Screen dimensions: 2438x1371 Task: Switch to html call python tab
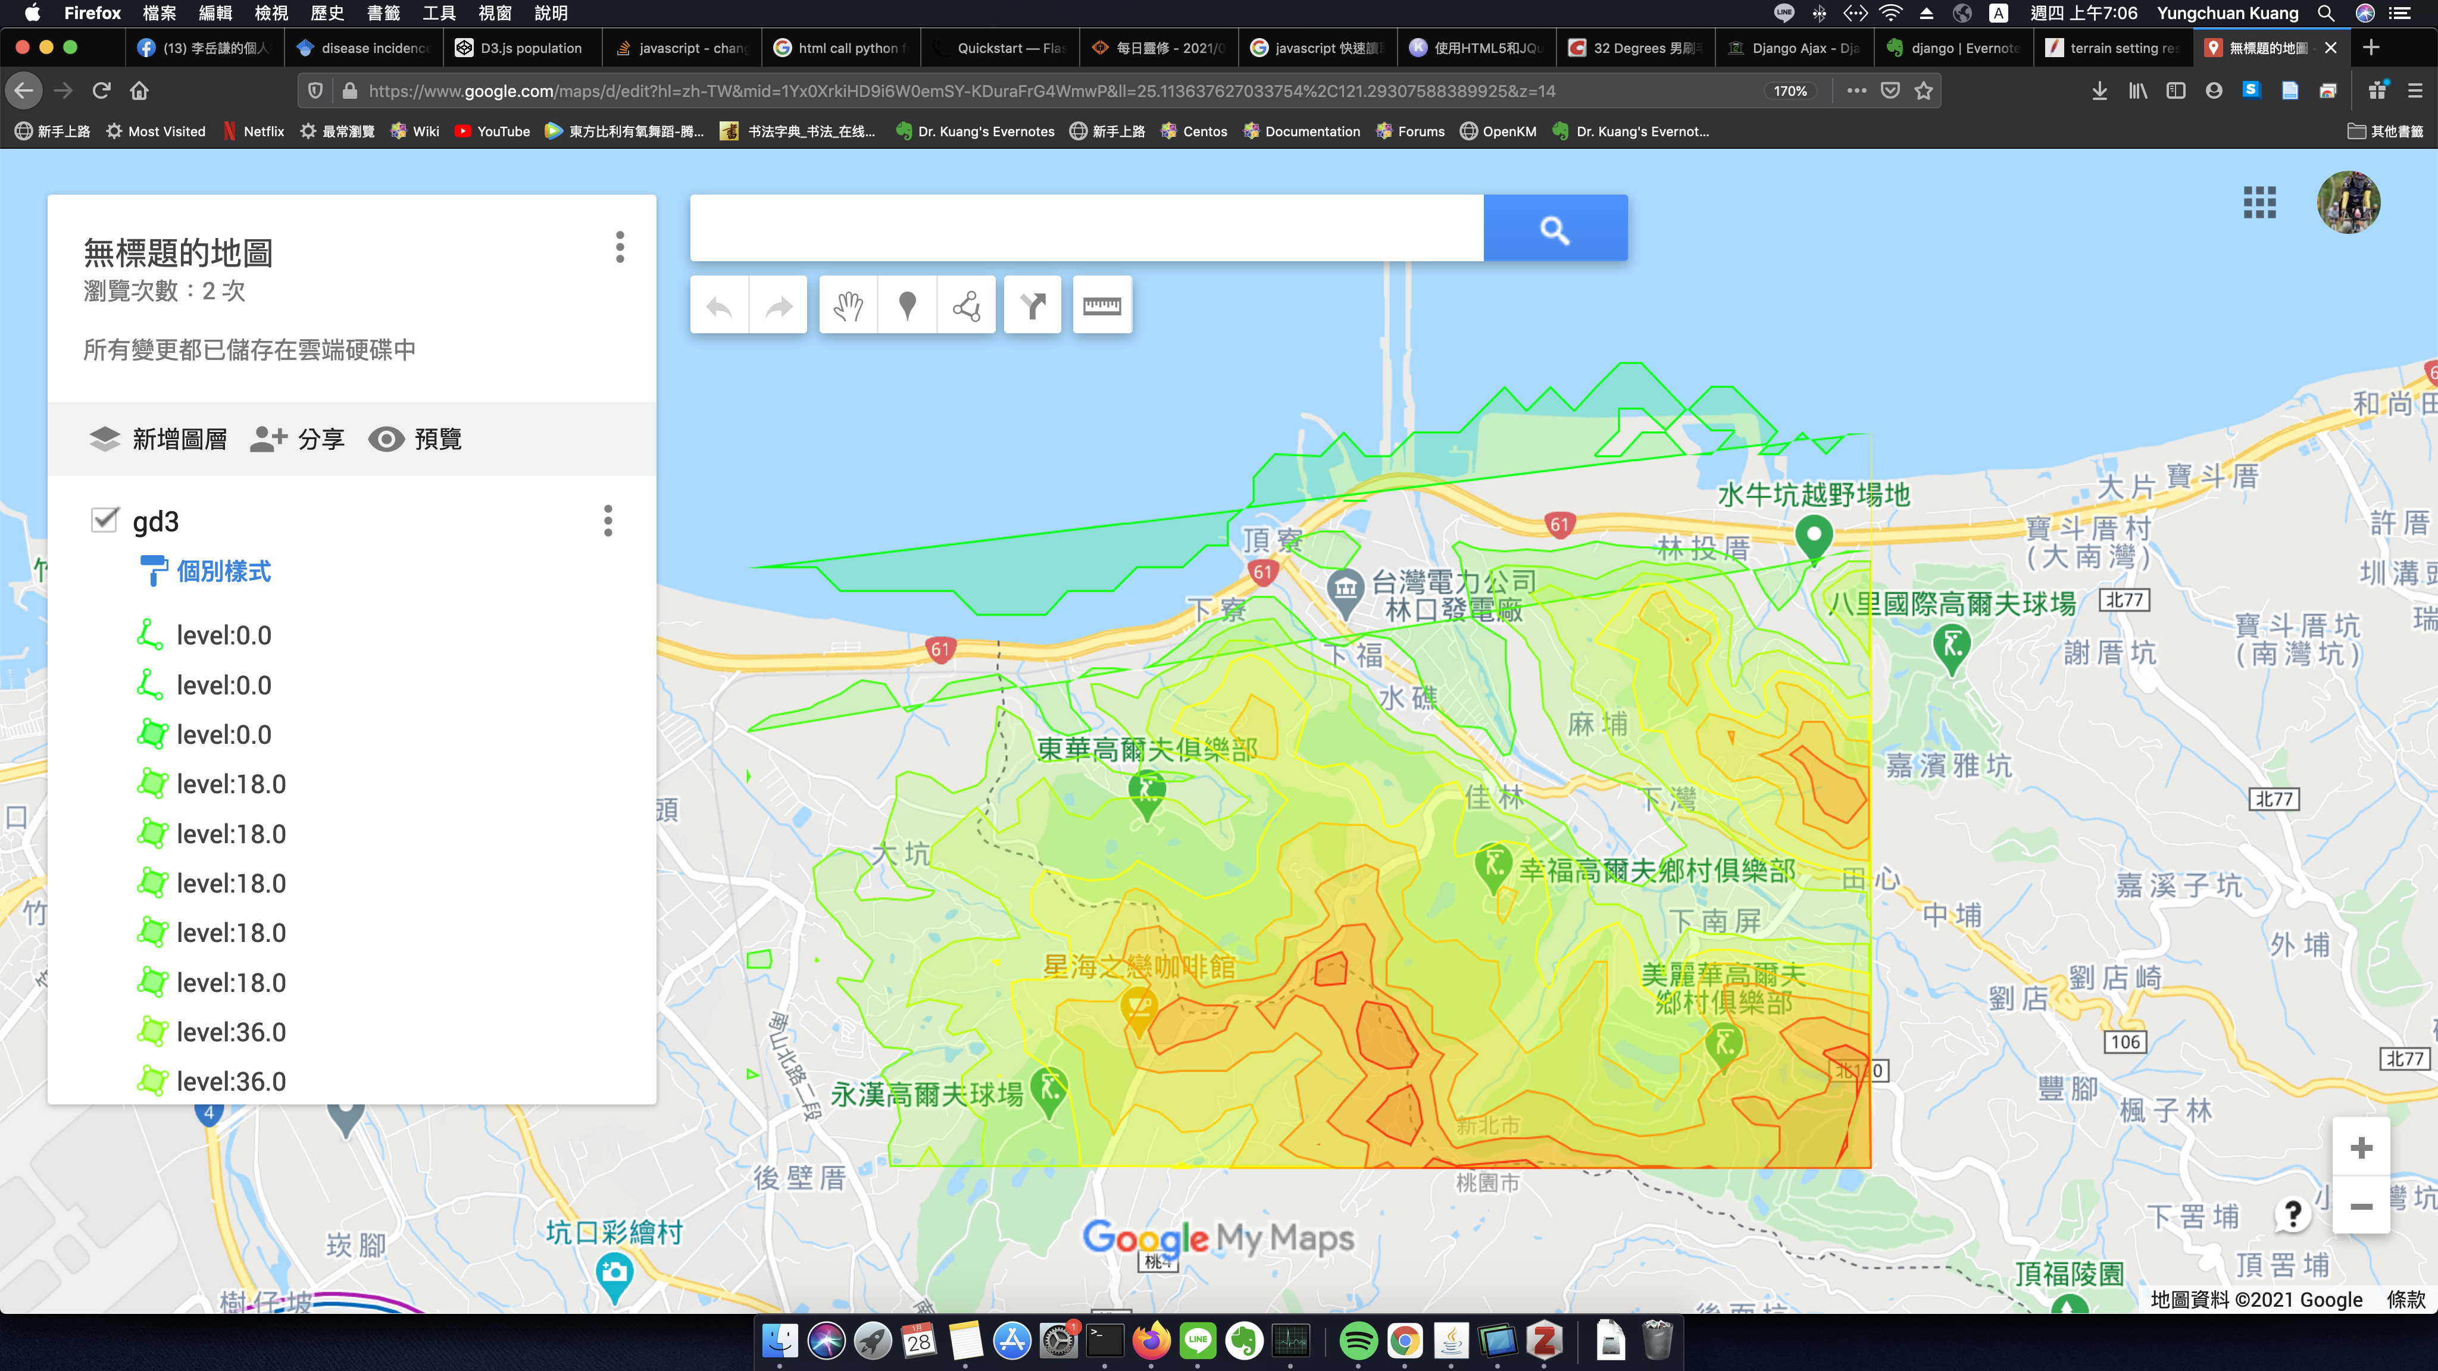840,48
